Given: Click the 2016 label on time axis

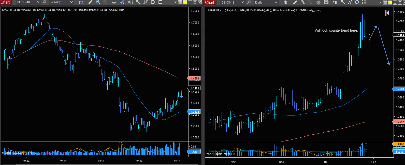Looking at the screenshot, I should point(101,161).
